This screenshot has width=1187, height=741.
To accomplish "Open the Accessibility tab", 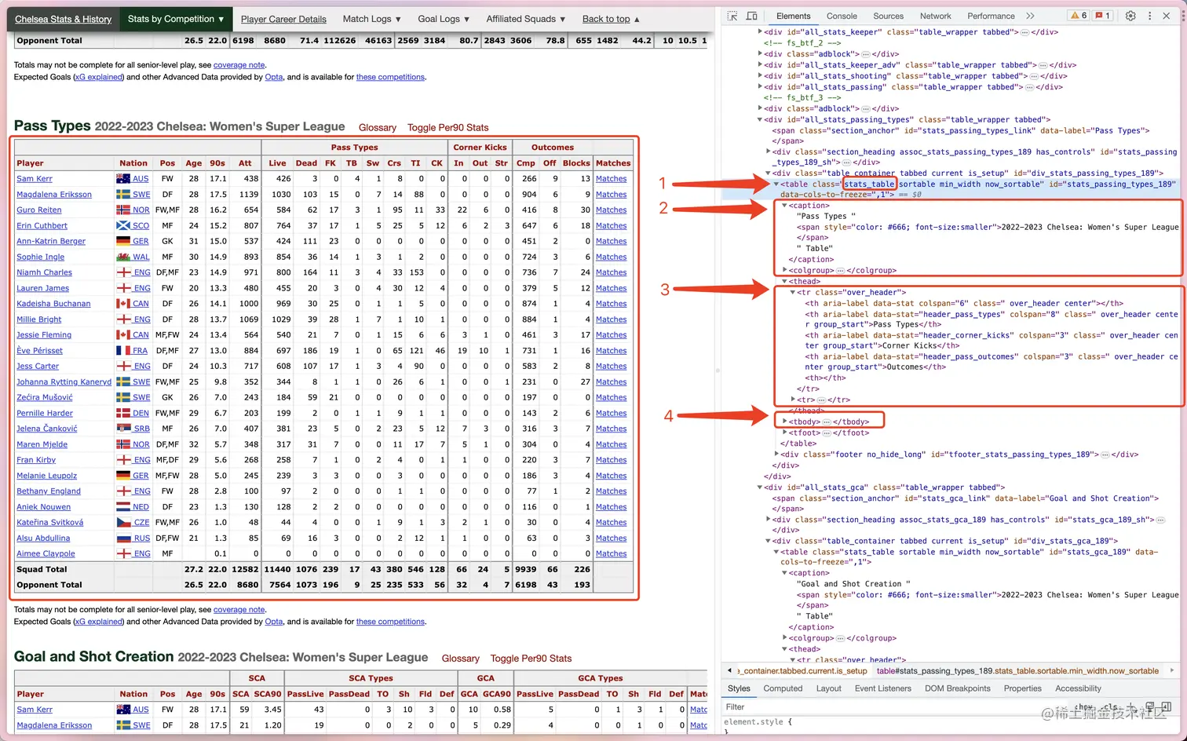I will click(1078, 688).
